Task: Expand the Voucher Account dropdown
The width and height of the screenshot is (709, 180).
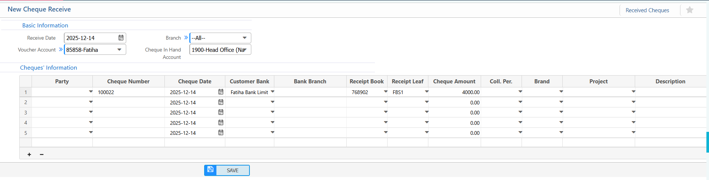Action: [x=120, y=50]
